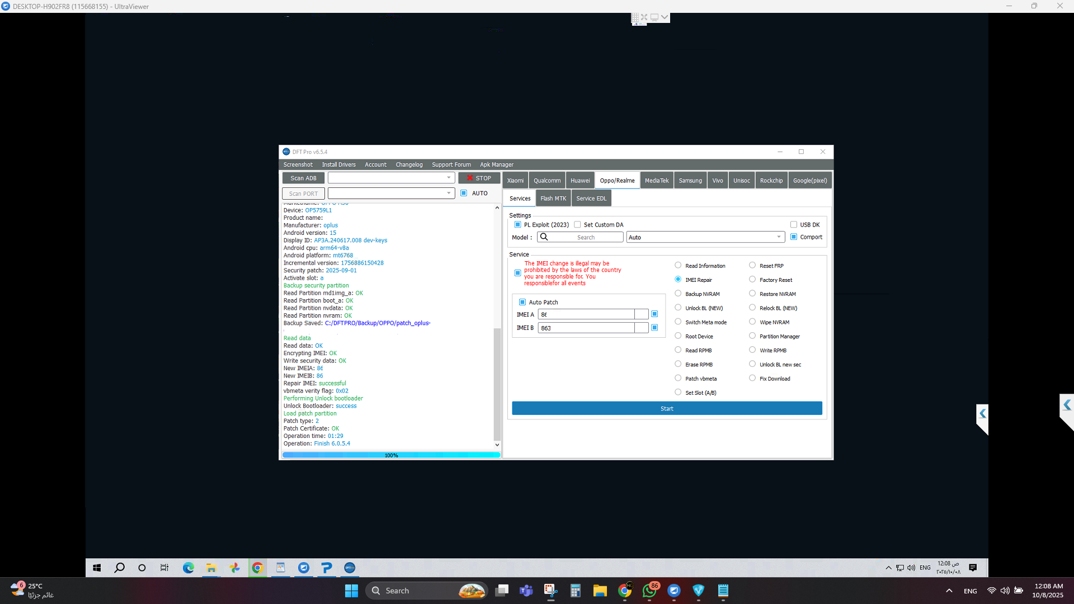
Task: Select the Read Information radio button
Action: (x=678, y=266)
